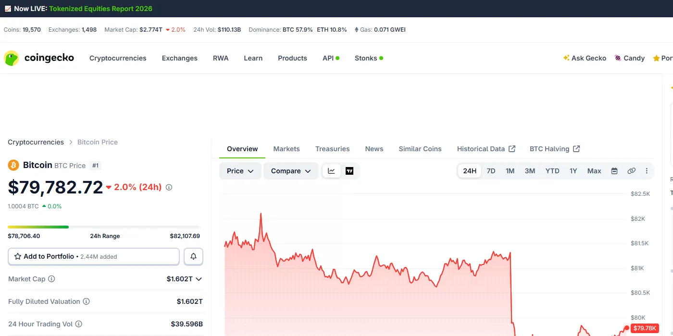
Task: Click the Ask Gecko sparkle icon
Action: click(566, 58)
